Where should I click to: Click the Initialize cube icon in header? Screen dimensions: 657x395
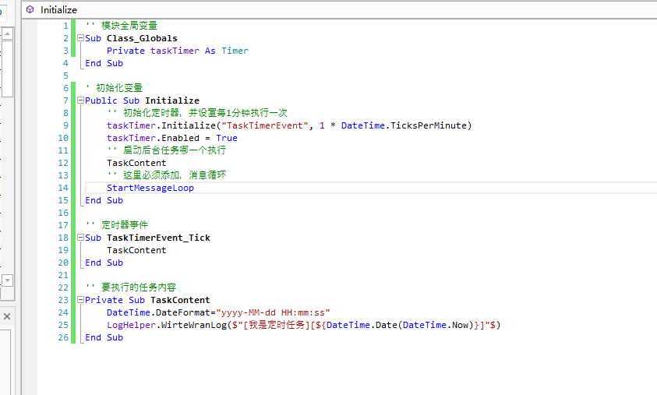click(x=30, y=9)
